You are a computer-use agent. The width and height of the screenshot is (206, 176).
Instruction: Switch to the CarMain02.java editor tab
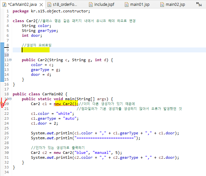point(22,5)
